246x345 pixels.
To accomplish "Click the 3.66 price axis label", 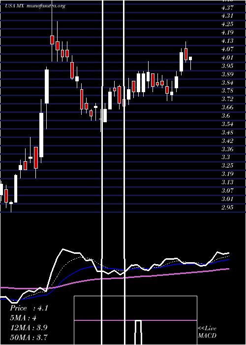I will pyautogui.click(x=227, y=107).
